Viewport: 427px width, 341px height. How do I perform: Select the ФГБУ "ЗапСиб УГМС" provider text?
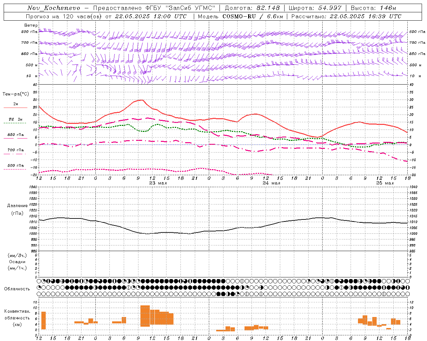pos(180,8)
